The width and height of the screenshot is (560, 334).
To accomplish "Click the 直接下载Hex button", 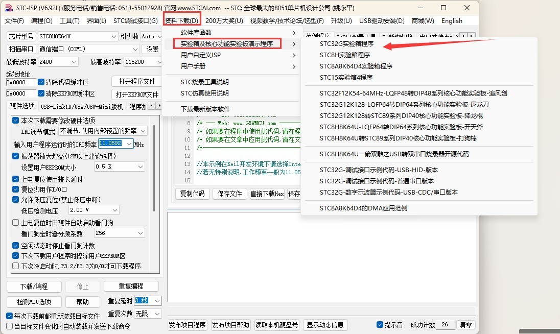I will click(267, 194).
